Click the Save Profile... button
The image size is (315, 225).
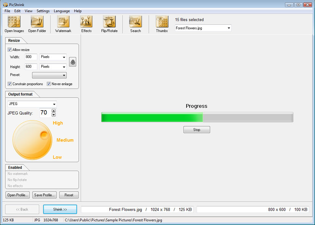[44, 195]
